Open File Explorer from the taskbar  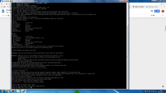[x=18, y=91]
